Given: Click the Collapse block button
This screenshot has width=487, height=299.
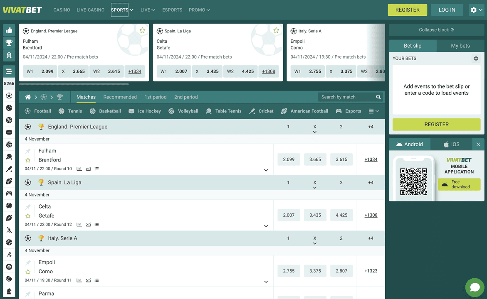Looking at the screenshot, I should coord(436,29).
